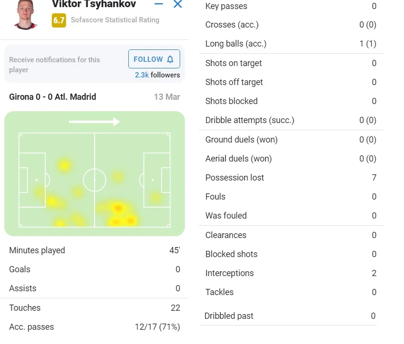Click the Long balls (acc.) stat
The height and width of the screenshot is (344, 404).
point(290,44)
